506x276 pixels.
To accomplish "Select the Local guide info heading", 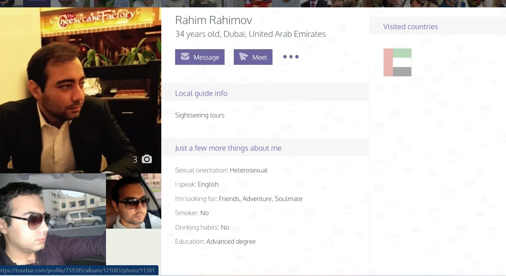I will 201,93.
